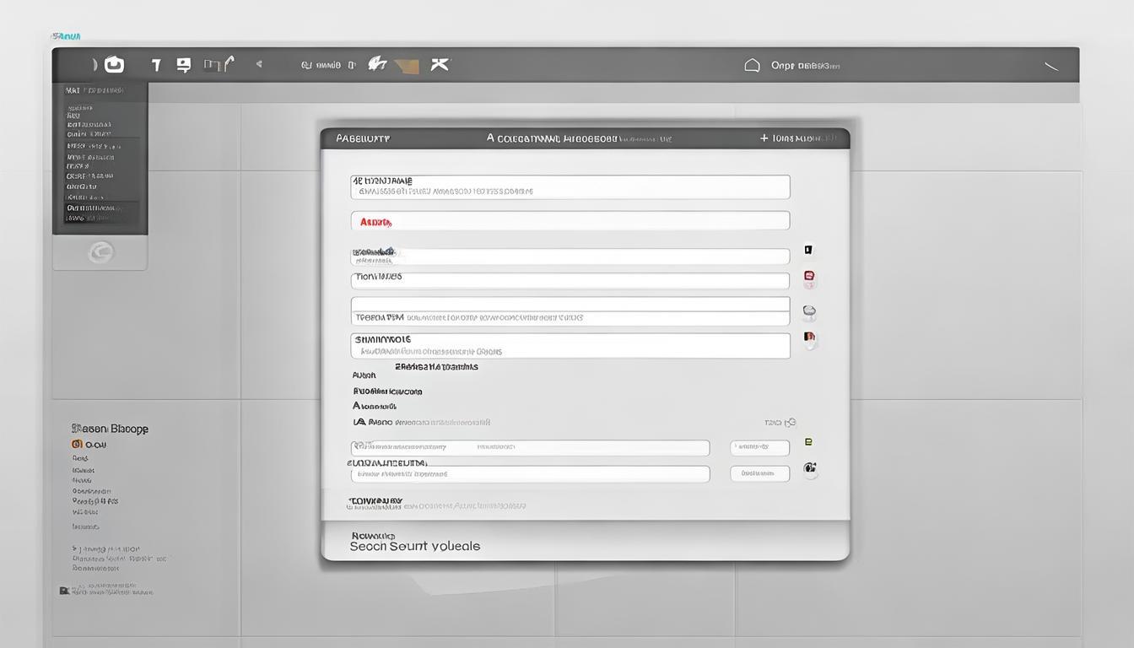Click the small black square icon in dialog

808,250
